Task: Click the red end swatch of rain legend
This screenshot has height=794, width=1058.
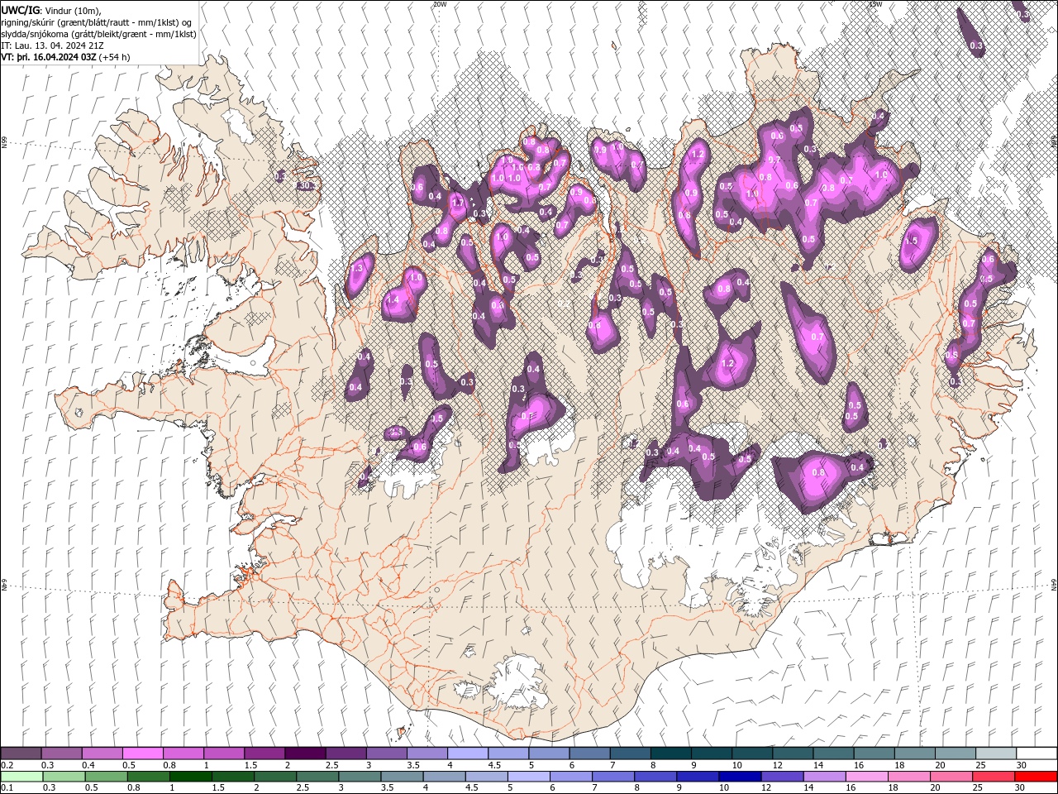Action: tap(1037, 777)
